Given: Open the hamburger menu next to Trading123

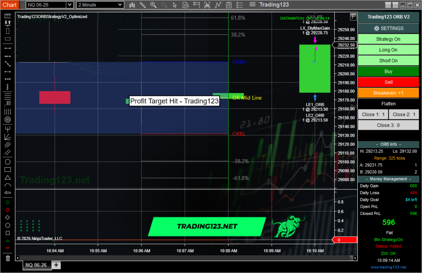Looking at the screenshot, I should point(253,5).
